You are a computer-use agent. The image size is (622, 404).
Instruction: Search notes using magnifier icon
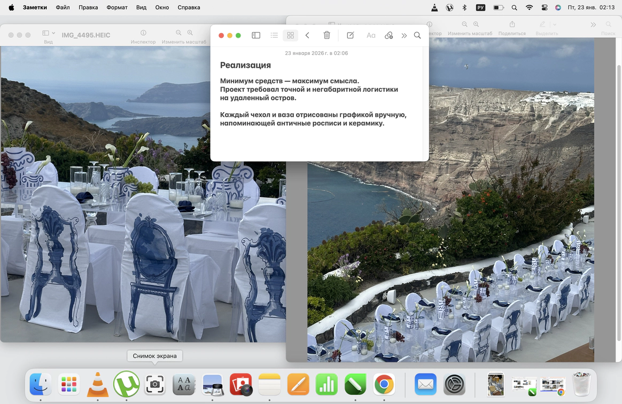(x=417, y=35)
